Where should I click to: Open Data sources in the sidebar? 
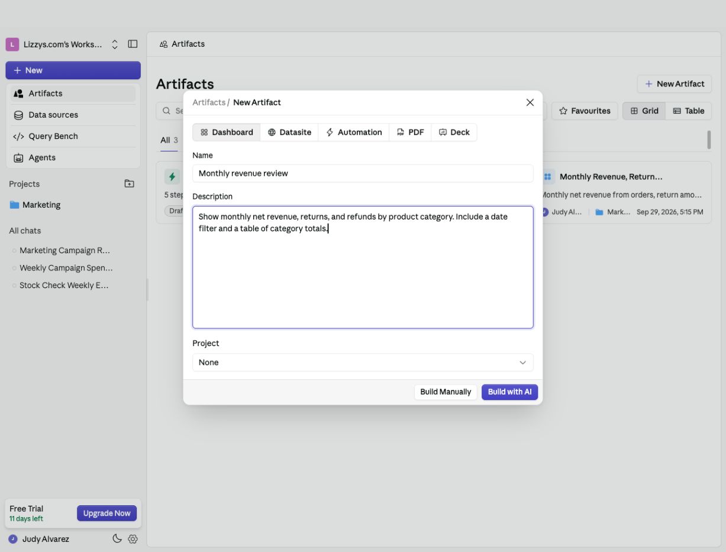pos(73,115)
